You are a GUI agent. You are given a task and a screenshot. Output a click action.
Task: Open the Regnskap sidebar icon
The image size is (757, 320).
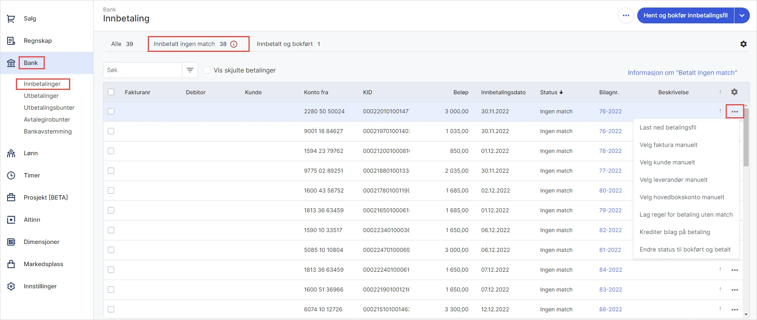click(x=11, y=41)
